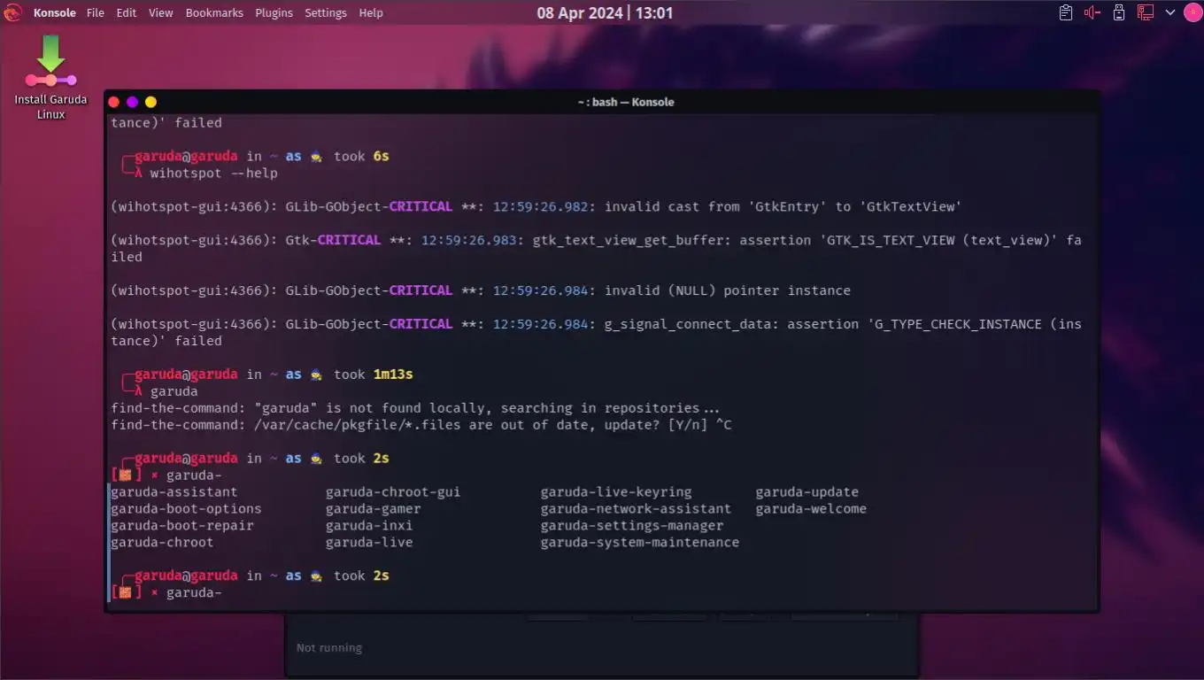1204x680 pixels.
Task: Open the Install Garuda Linux desktop icon
Action: pyautogui.click(x=50, y=78)
